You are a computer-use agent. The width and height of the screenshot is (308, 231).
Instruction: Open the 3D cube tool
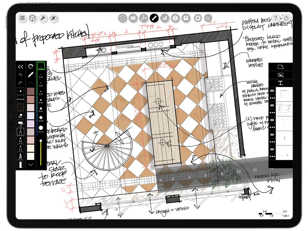pos(33,18)
